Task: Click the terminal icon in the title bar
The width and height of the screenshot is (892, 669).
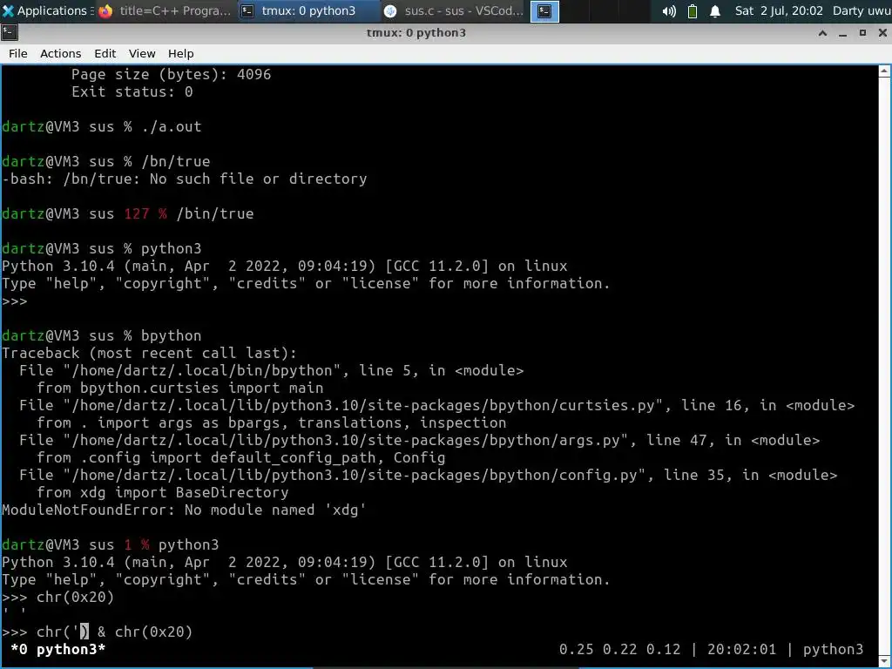Action: tap(9, 32)
